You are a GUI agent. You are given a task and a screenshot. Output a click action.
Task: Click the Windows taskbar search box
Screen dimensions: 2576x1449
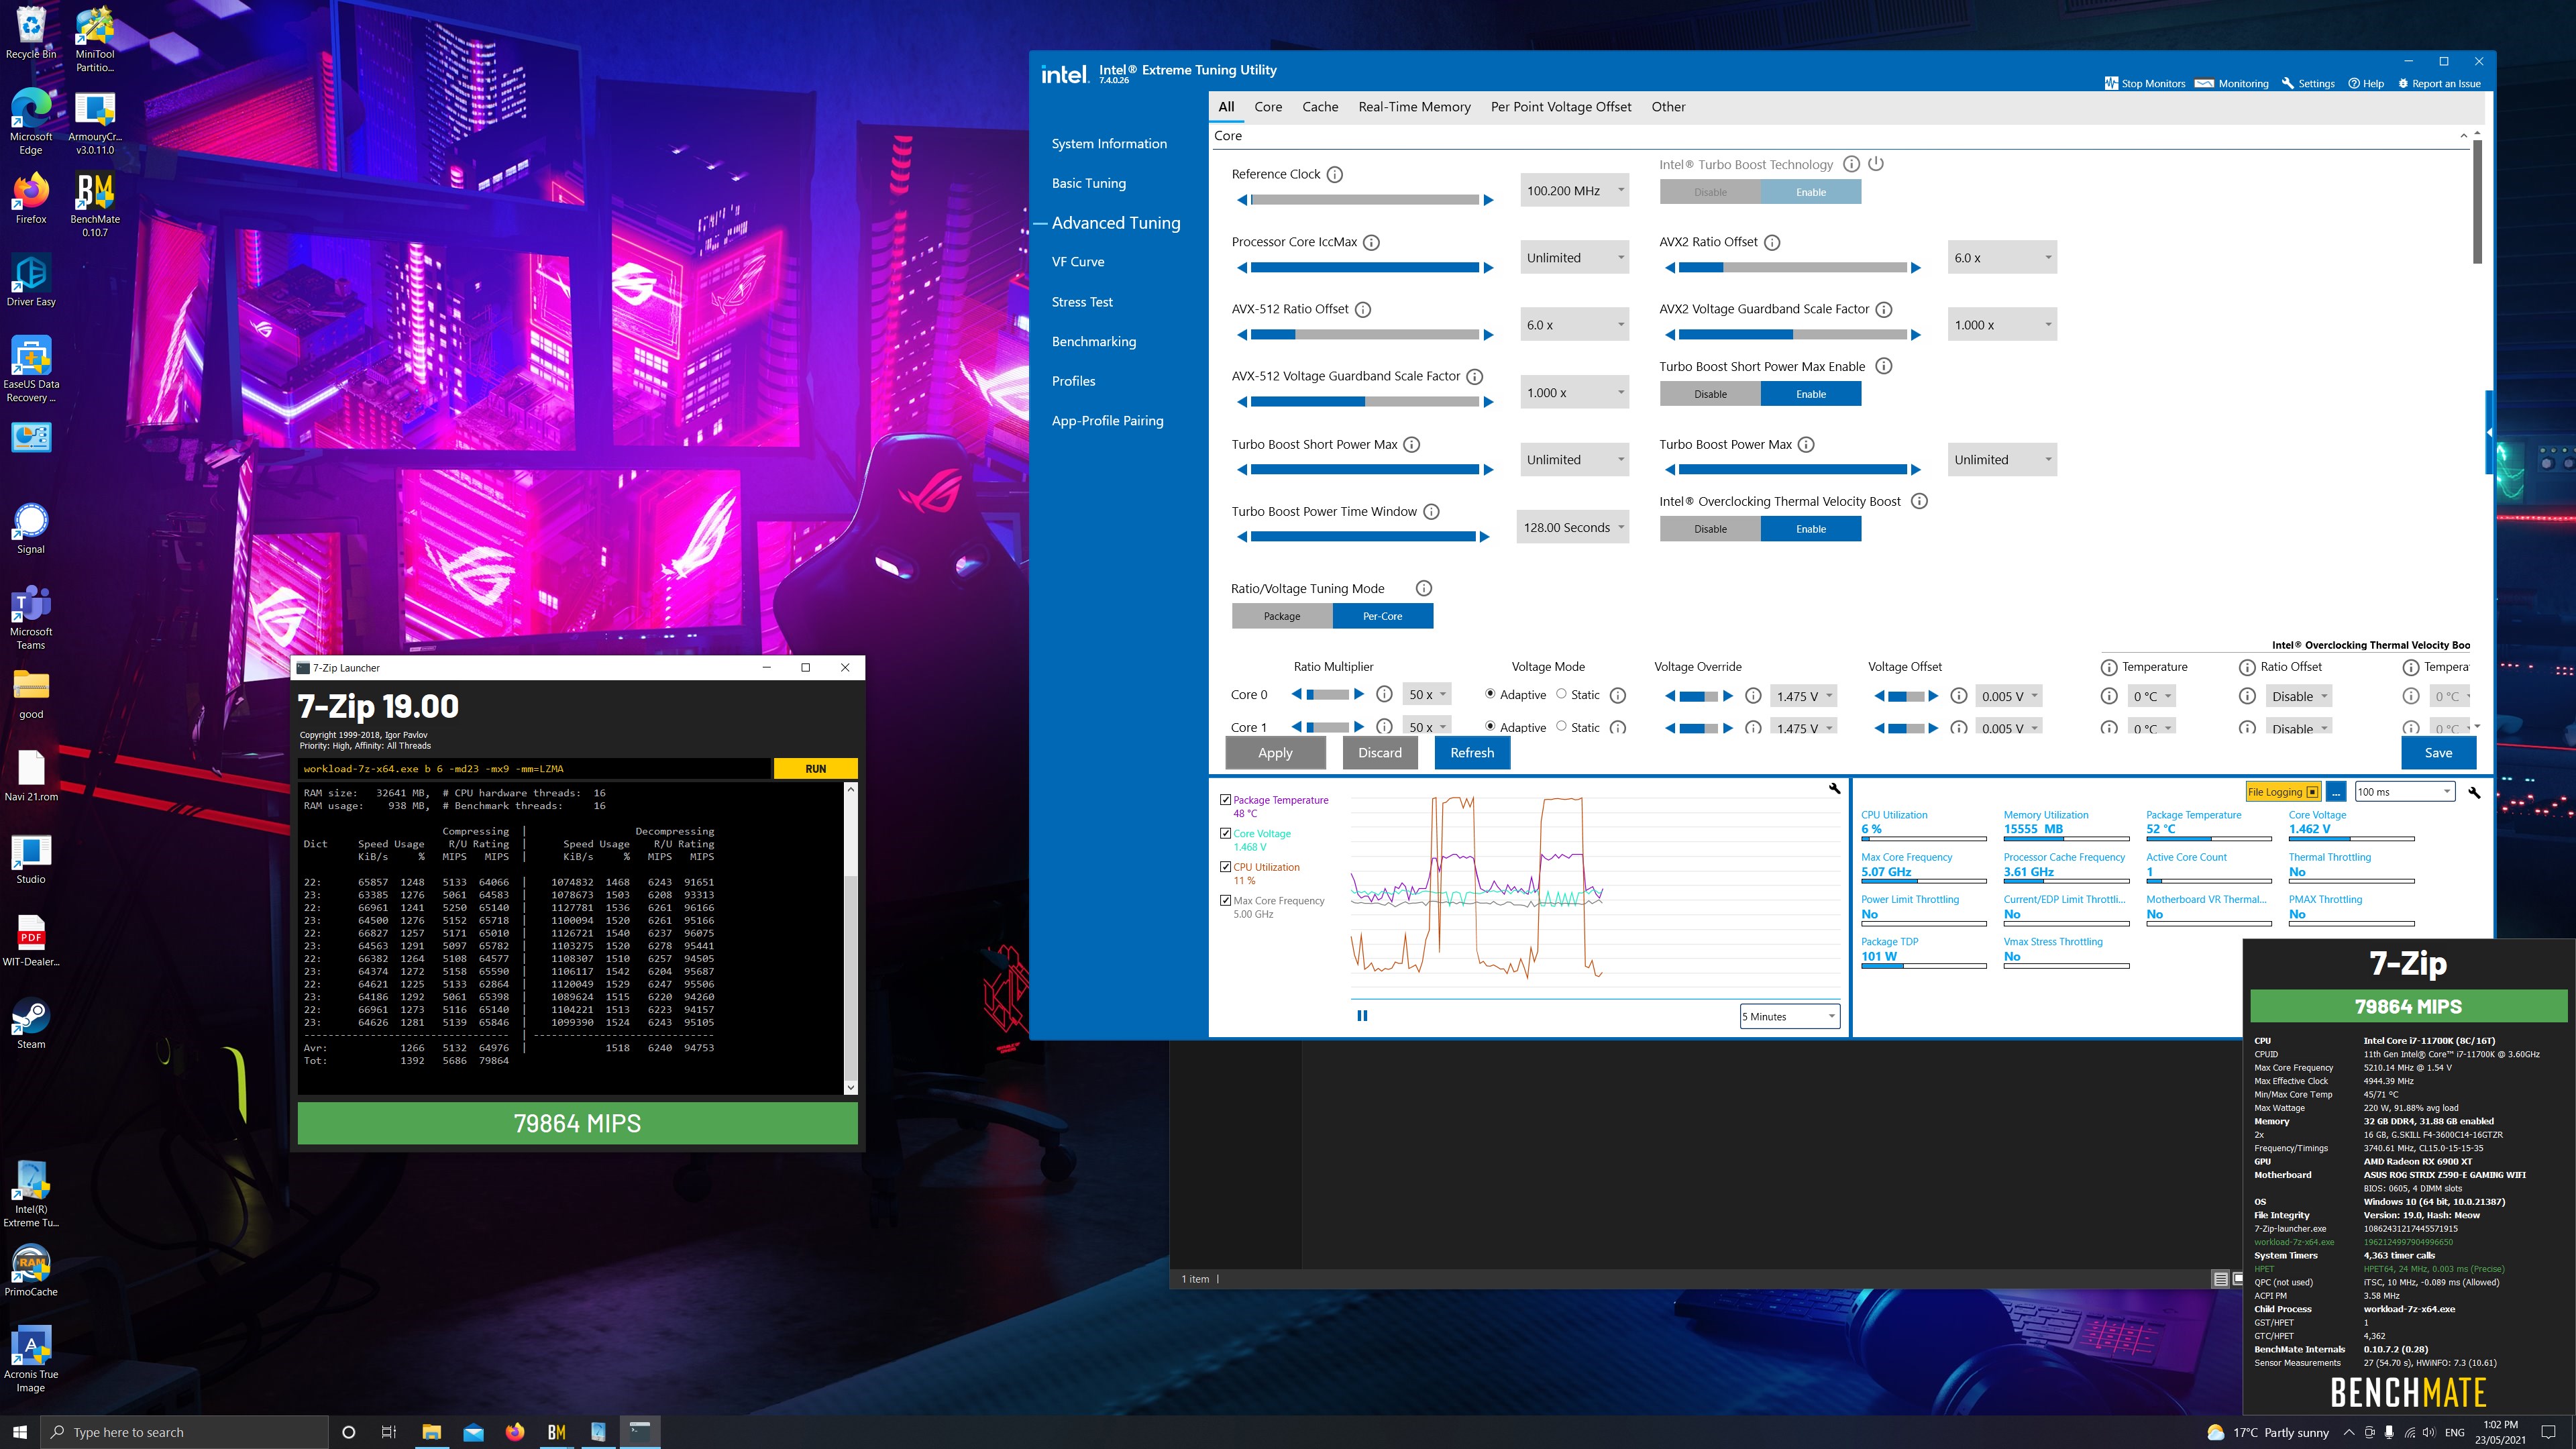(x=185, y=1432)
